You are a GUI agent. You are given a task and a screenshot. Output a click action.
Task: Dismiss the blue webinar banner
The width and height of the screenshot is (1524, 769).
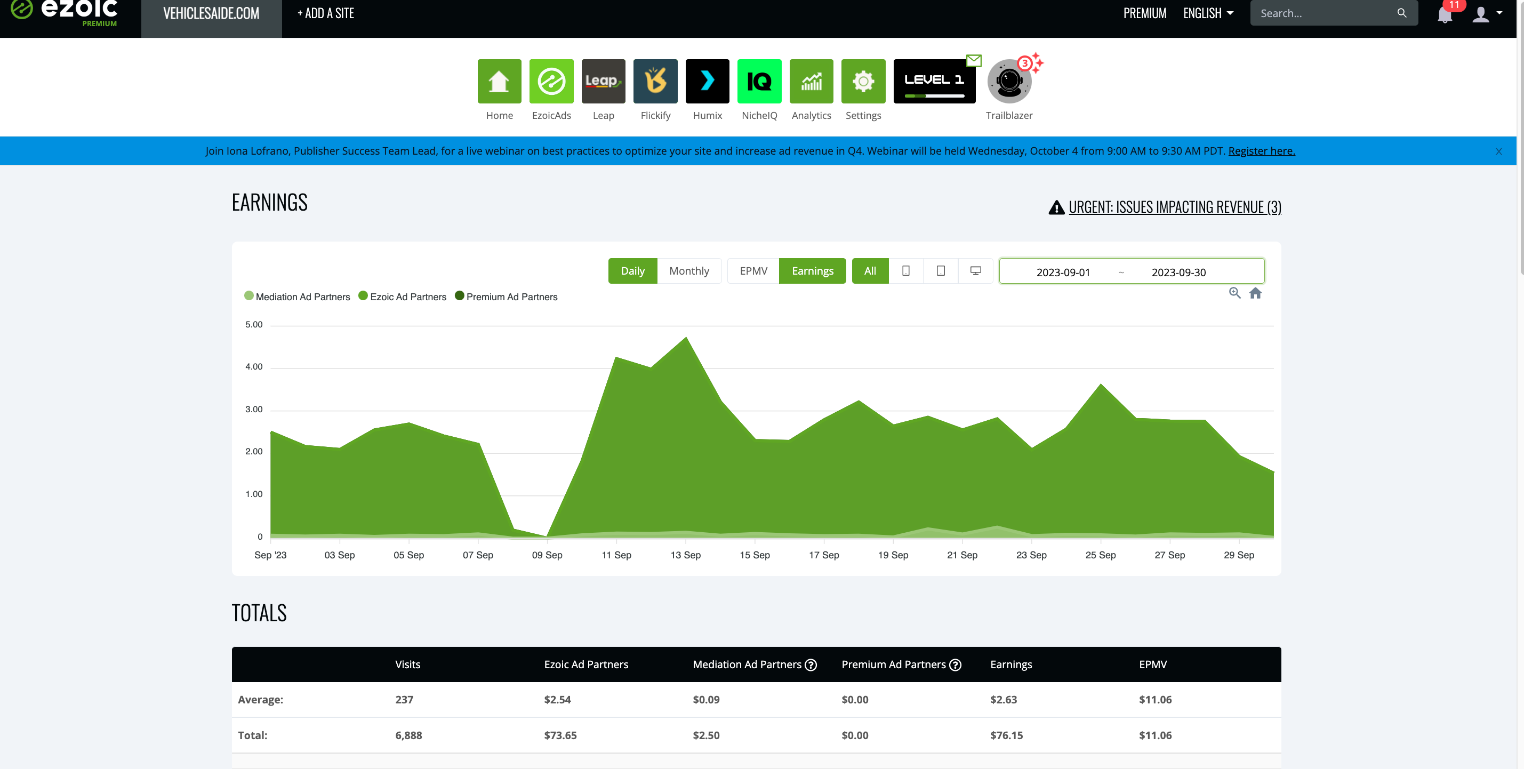pyautogui.click(x=1498, y=151)
